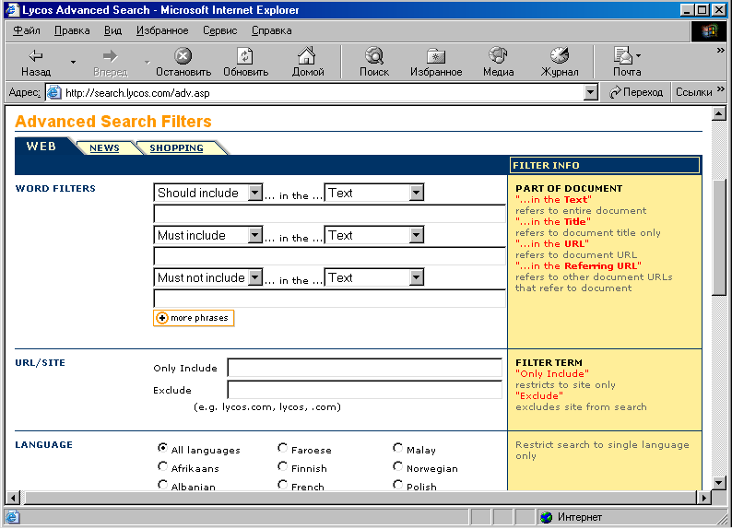732x529 pixels.
Task: Click the Should include text field
Action: 330,214
